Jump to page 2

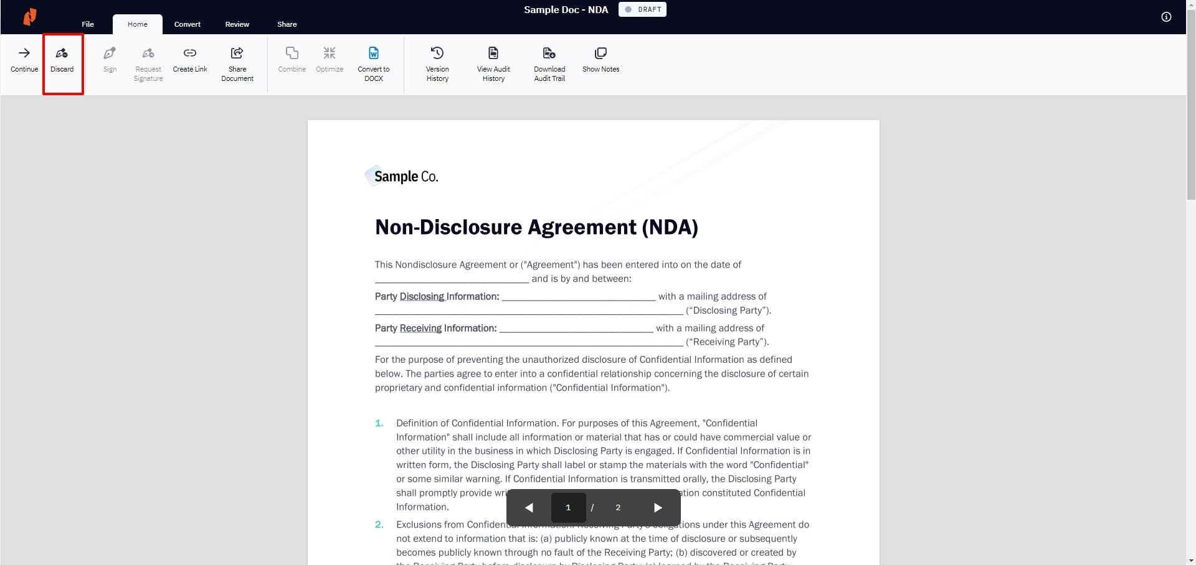point(617,508)
